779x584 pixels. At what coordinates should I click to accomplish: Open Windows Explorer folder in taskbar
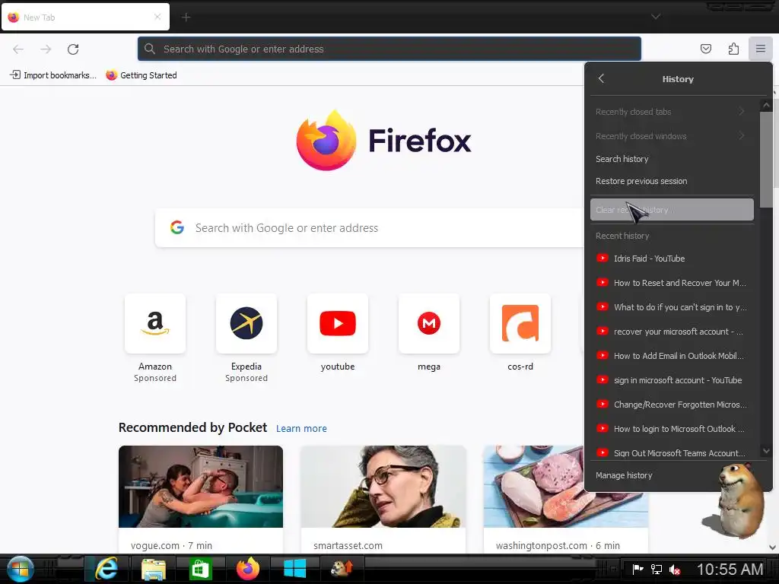click(x=154, y=569)
